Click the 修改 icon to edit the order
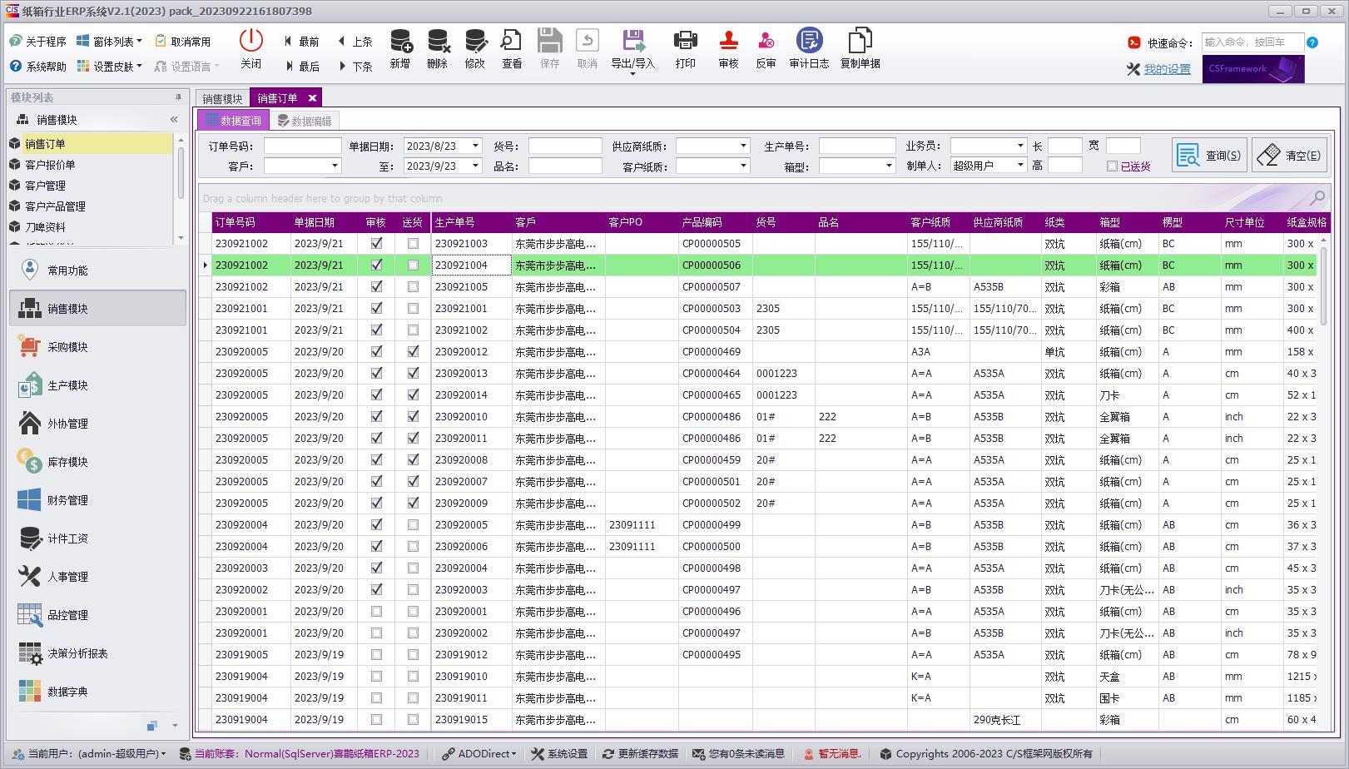1349x769 pixels. click(x=474, y=48)
